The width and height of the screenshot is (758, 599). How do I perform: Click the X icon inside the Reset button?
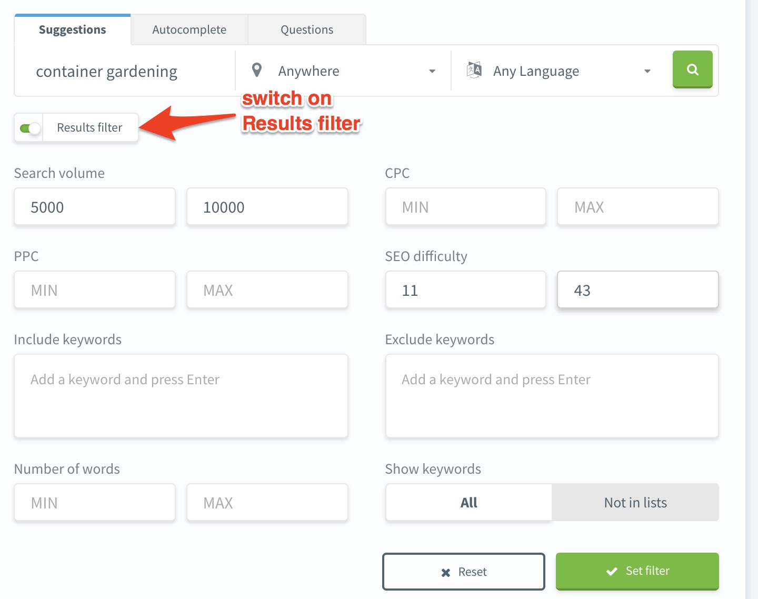[x=445, y=572]
